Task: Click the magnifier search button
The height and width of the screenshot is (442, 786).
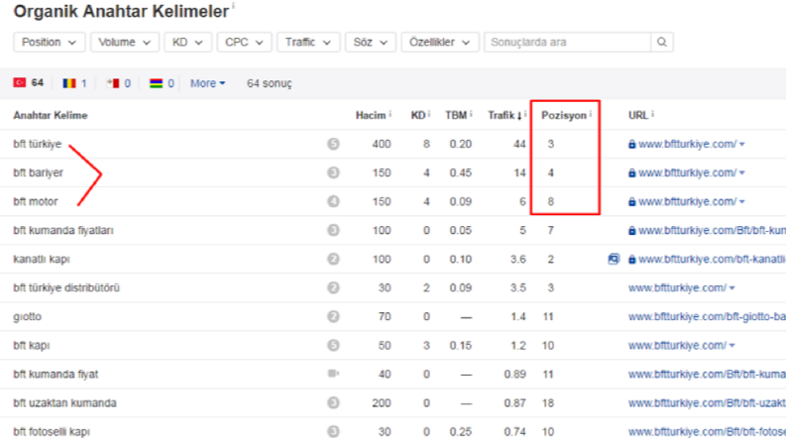Action: pyautogui.click(x=662, y=42)
